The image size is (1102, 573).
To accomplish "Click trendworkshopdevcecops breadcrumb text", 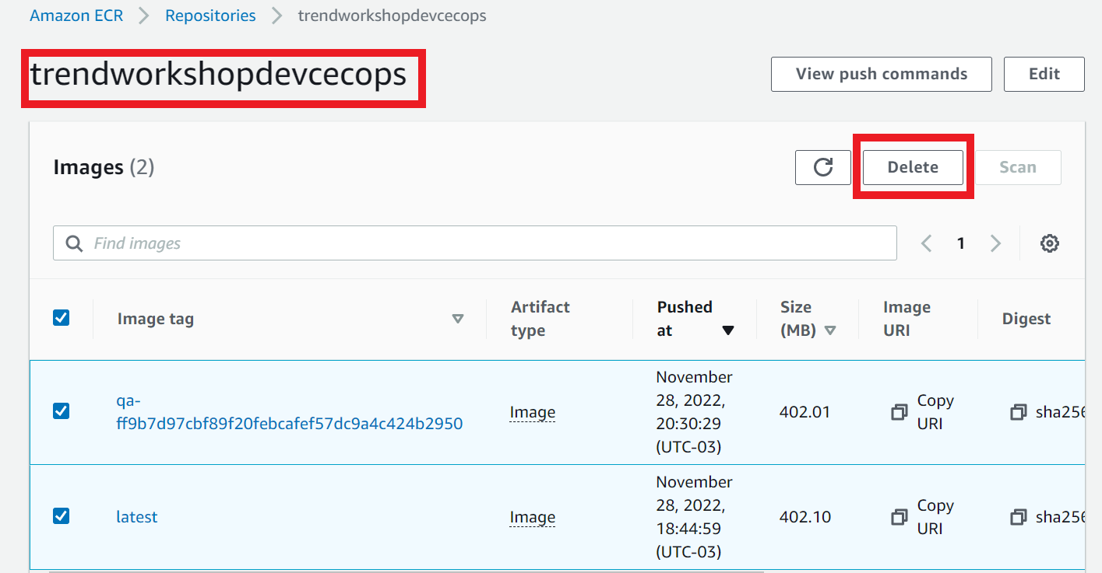I will coord(393,16).
